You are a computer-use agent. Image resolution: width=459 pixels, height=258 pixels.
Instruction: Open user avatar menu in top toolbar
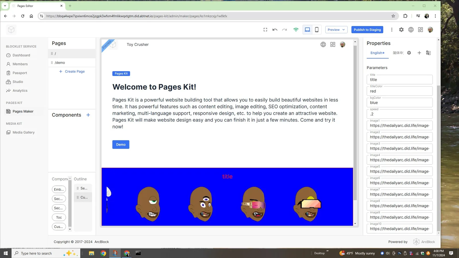click(x=430, y=30)
